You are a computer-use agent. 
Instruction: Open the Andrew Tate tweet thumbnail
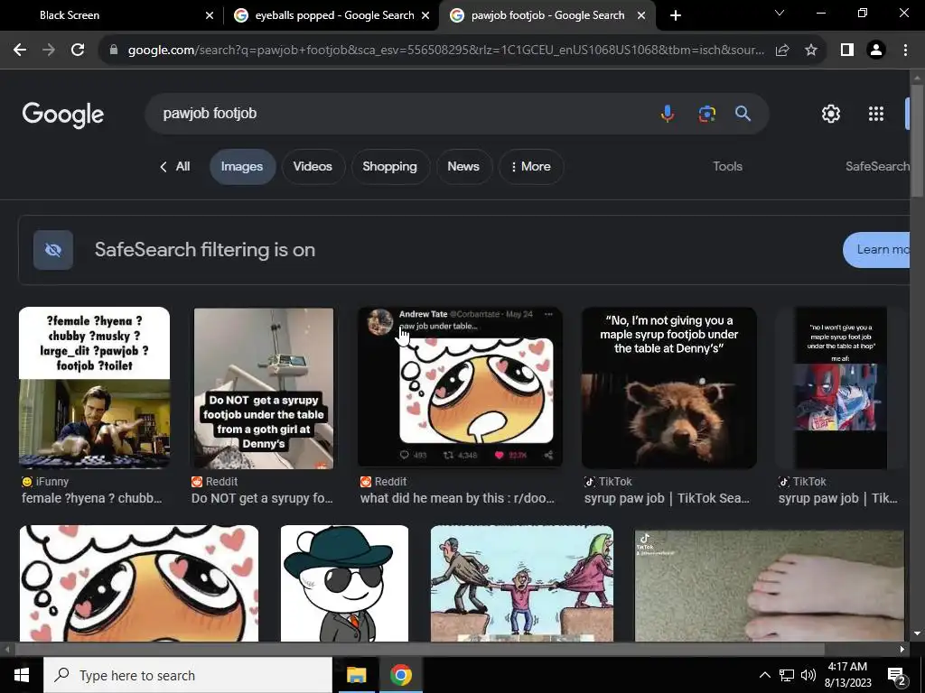click(460, 388)
